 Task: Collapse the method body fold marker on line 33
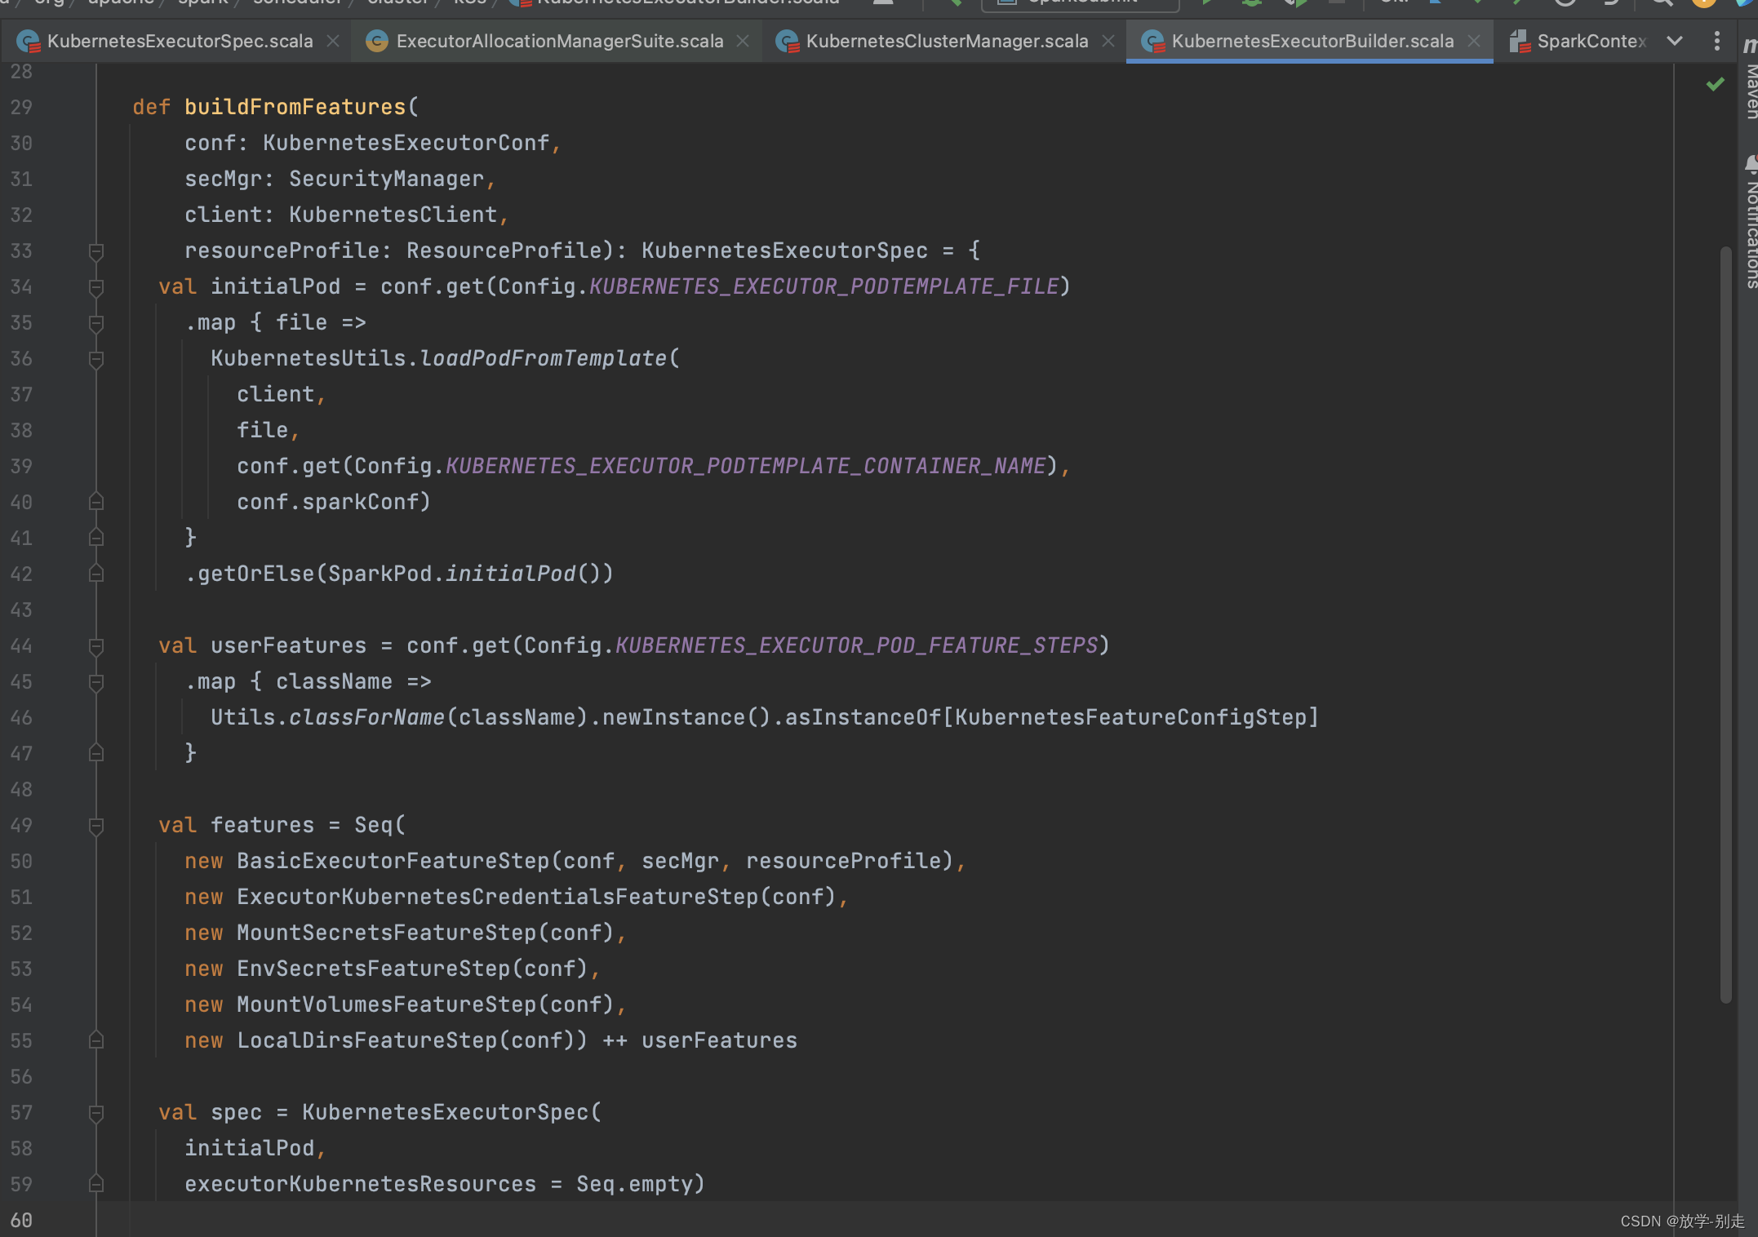pyautogui.click(x=96, y=251)
